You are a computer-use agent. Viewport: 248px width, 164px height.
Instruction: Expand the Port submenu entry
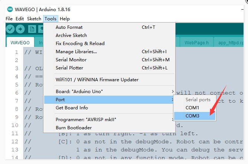pyautogui.click(x=110, y=100)
